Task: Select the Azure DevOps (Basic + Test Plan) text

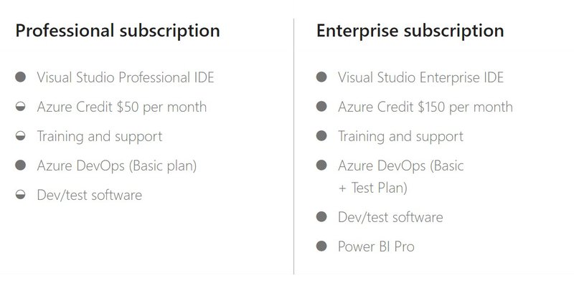Action: [x=401, y=176]
